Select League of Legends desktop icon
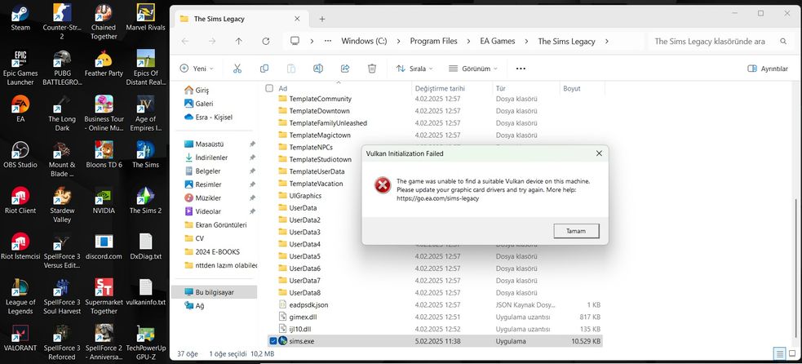 pyautogui.click(x=20, y=296)
